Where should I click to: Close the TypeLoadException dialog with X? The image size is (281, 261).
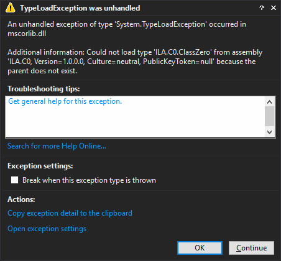[x=274, y=8]
